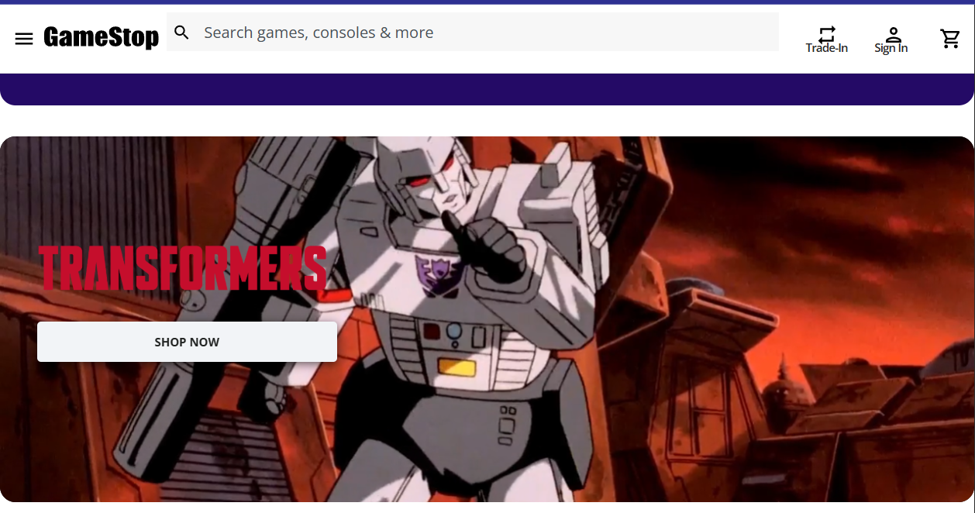Open Trade-In using the arrows icon
The height and width of the screenshot is (513, 975).
pos(827,33)
